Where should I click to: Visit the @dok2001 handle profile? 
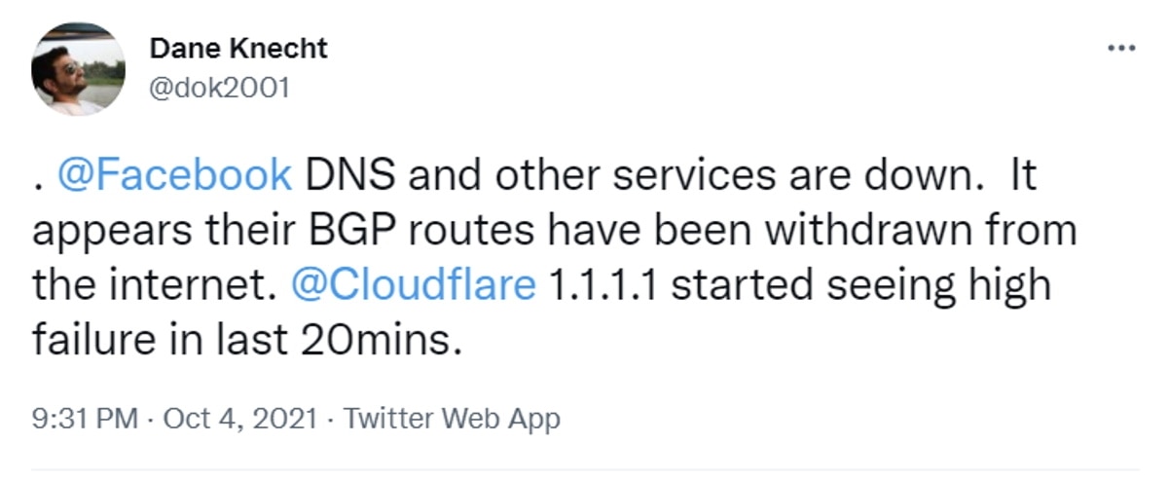(219, 89)
